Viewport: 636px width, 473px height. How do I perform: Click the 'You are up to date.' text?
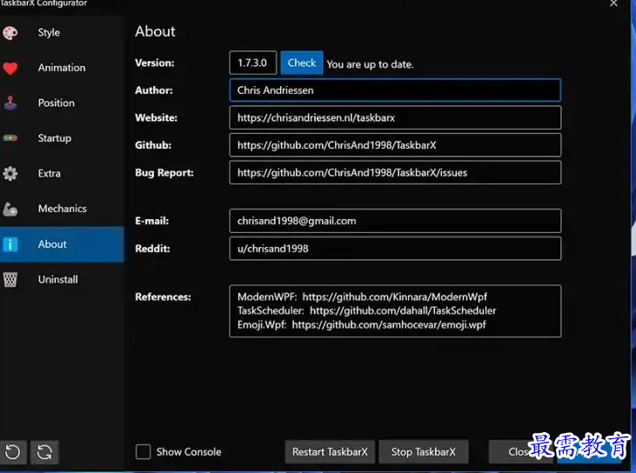point(370,64)
